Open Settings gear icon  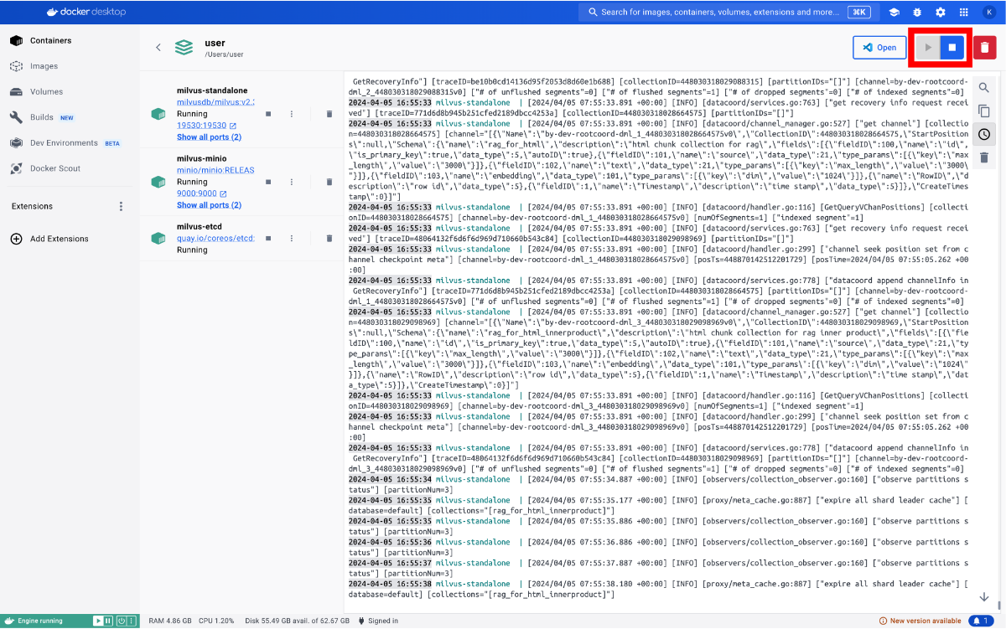tap(941, 13)
